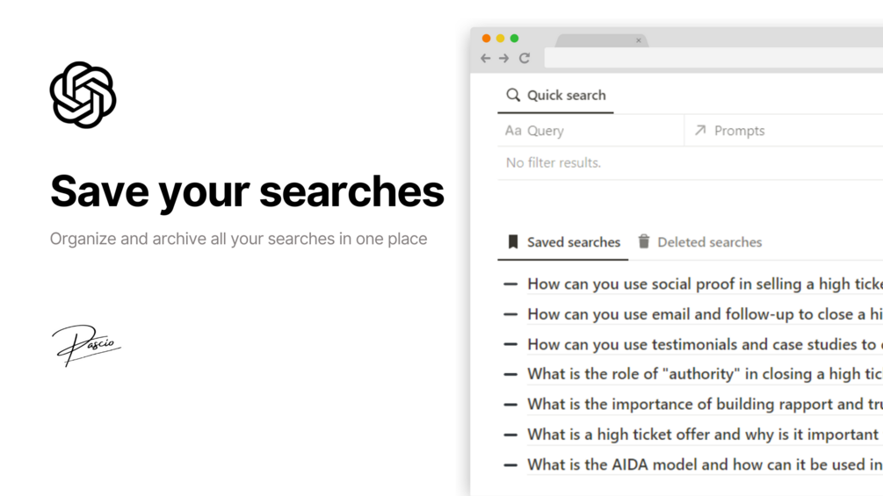Click the arrow icon next to Prompts

point(700,131)
